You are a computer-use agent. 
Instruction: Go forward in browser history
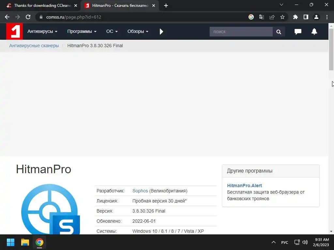tap(18, 17)
